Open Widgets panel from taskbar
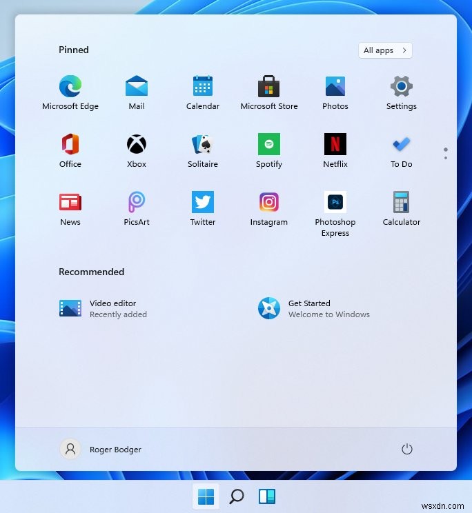 pyautogui.click(x=267, y=496)
